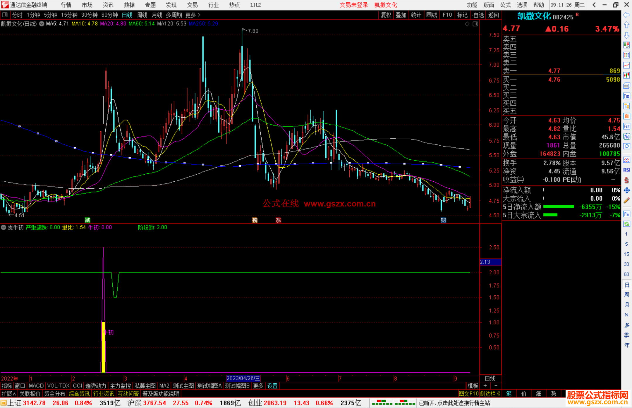Click the blue four-way move arrows icon
Viewport: 632px width, 408px height.
(626, 190)
